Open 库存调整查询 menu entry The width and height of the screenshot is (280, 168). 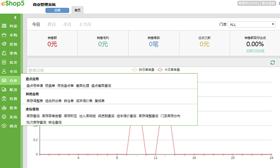pyautogui.click(x=148, y=116)
